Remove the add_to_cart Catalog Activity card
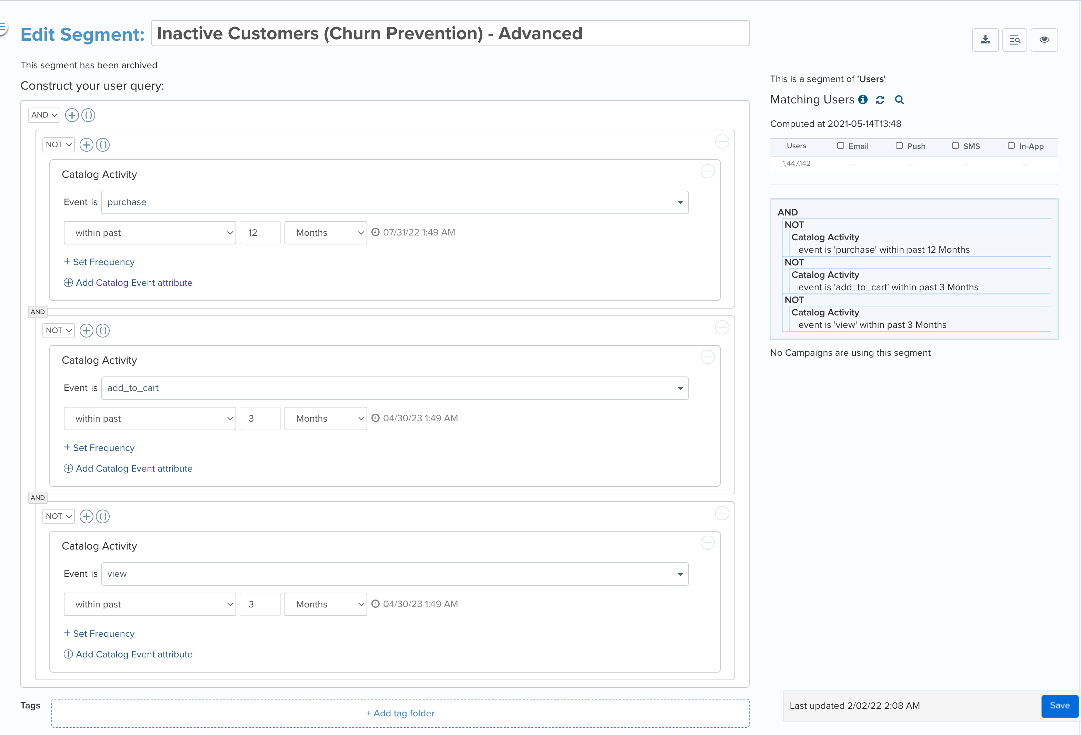1081x735 pixels. (x=708, y=357)
